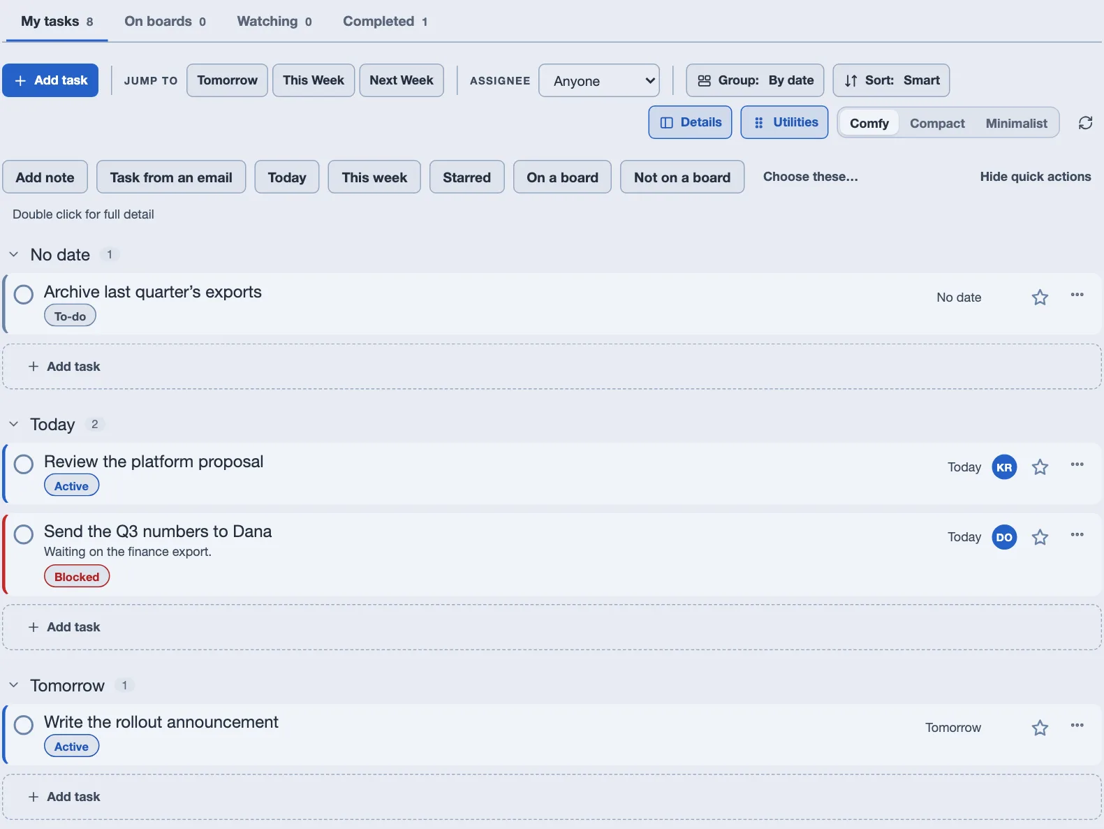Click the DO assignee avatar
Viewport: 1104px width, 829px height.
pyautogui.click(x=1004, y=537)
